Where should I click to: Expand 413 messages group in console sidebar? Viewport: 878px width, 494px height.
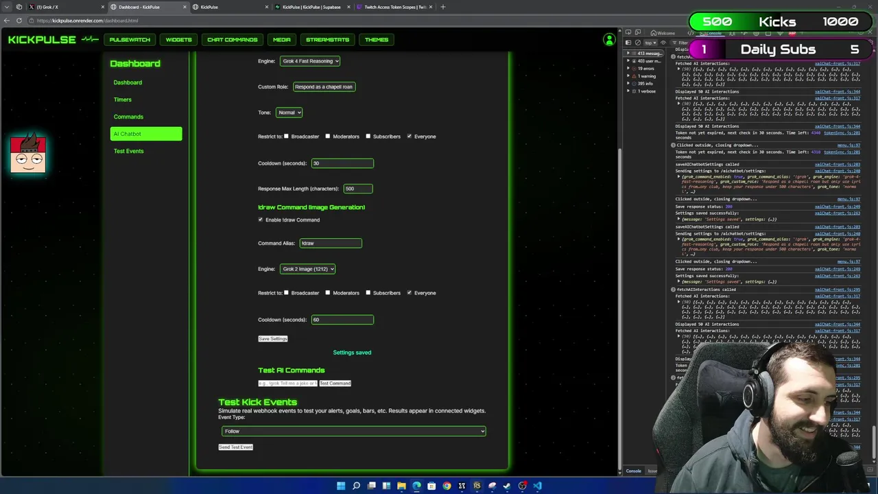coord(645,54)
